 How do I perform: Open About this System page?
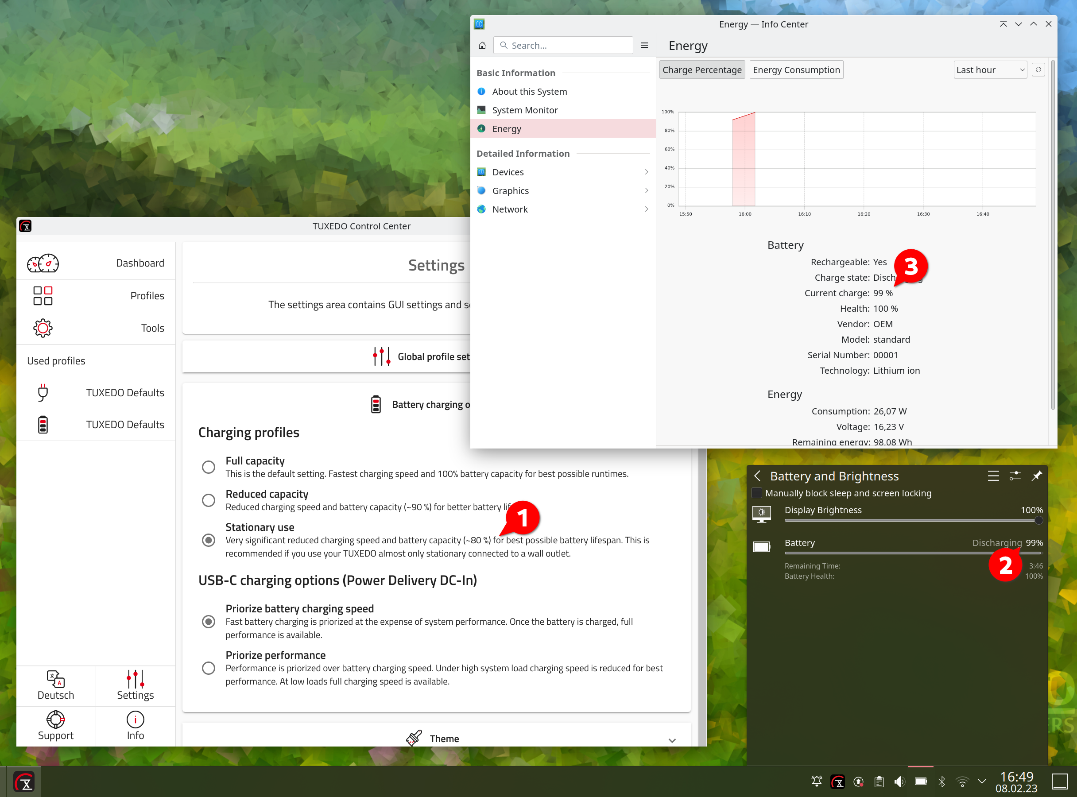click(563, 92)
